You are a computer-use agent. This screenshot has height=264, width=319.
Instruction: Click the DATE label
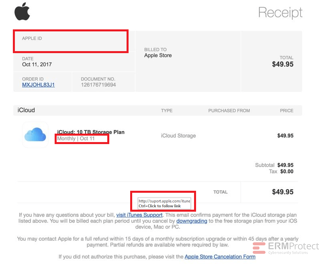[x=28, y=59]
